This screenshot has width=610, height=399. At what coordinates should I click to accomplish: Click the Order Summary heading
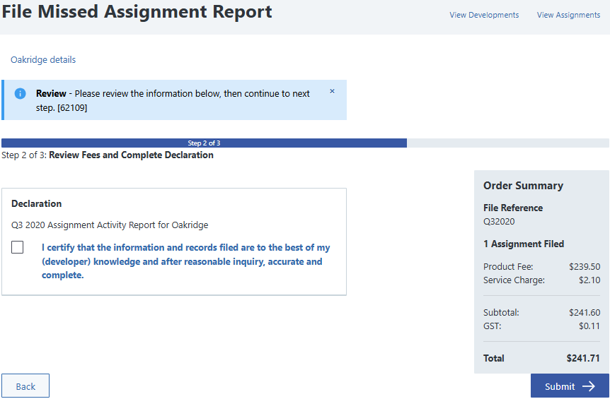click(x=523, y=186)
